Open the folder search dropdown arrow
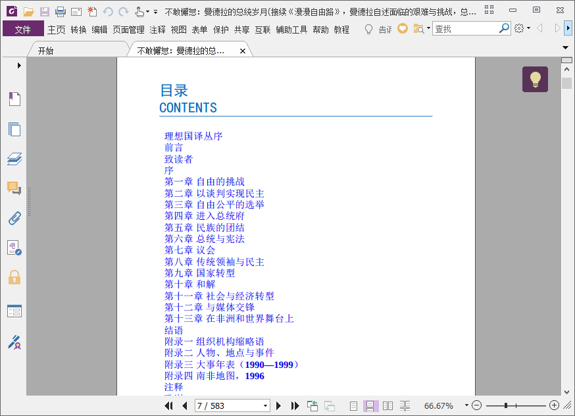 tap(428, 28)
